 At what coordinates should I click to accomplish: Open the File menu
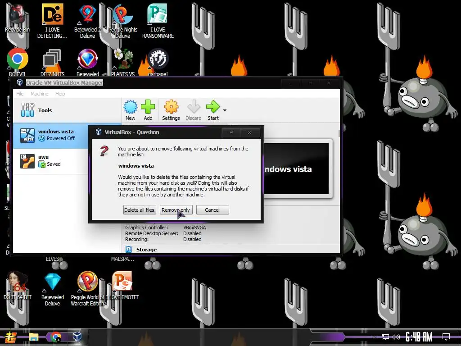pyautogui.click(x=20, y=94)
